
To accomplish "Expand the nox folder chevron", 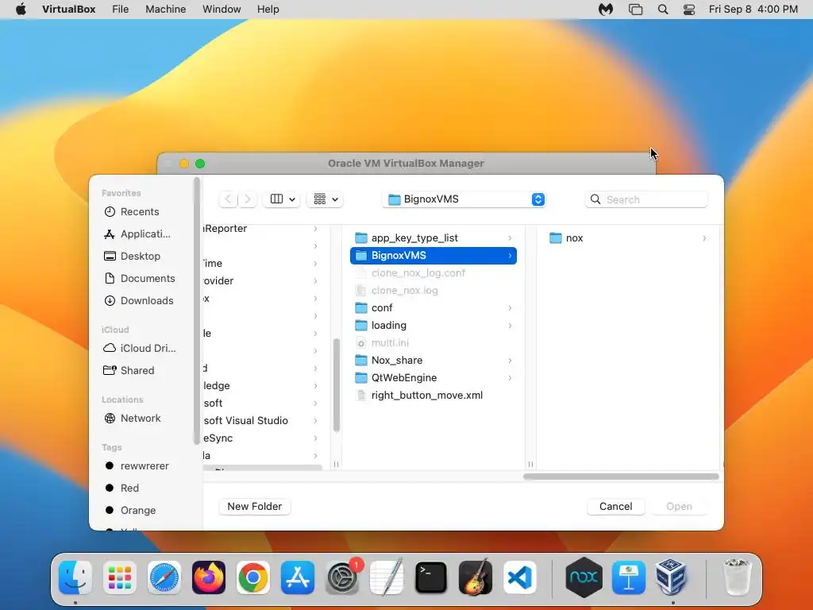I will (704, 238).
